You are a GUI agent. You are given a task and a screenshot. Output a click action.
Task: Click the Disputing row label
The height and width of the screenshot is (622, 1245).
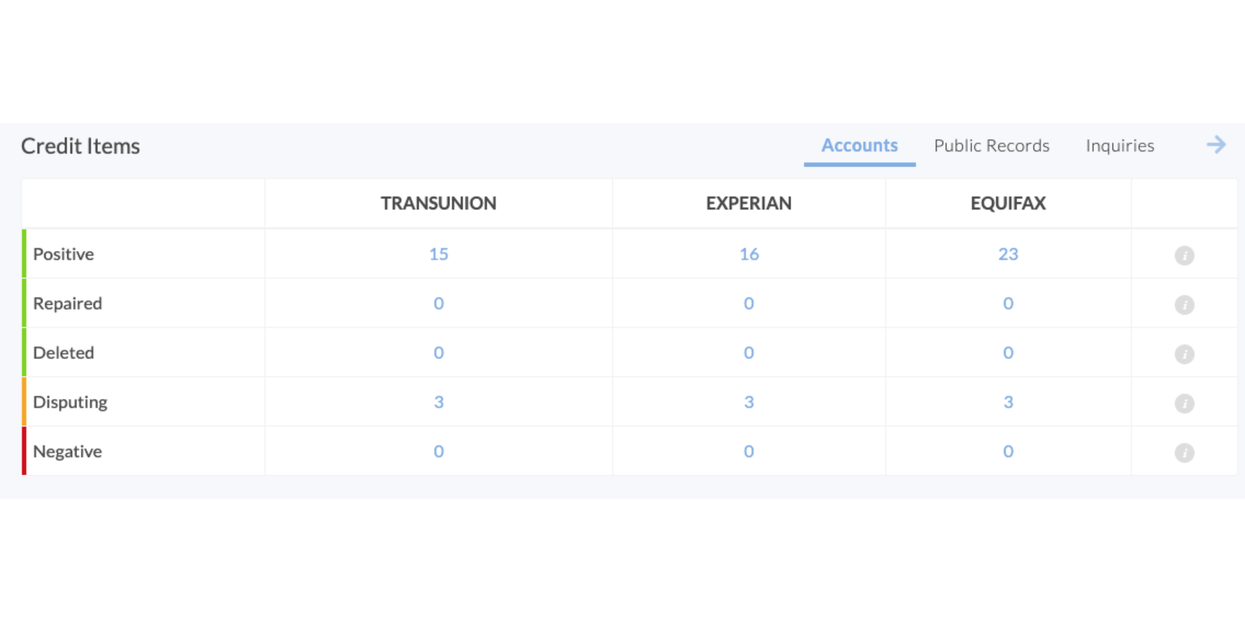tap(70, 402)
